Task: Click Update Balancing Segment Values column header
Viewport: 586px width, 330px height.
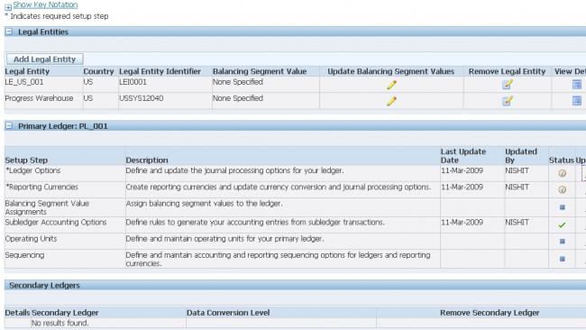Action: tap(391, 71)
